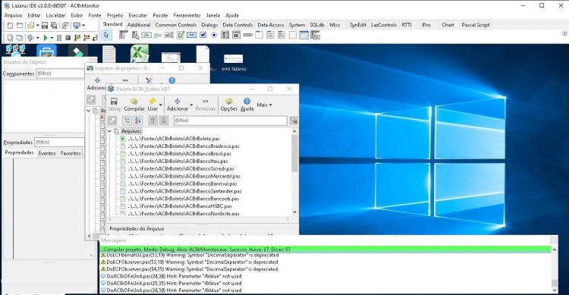Run the project with green play icon

[46, 38]
